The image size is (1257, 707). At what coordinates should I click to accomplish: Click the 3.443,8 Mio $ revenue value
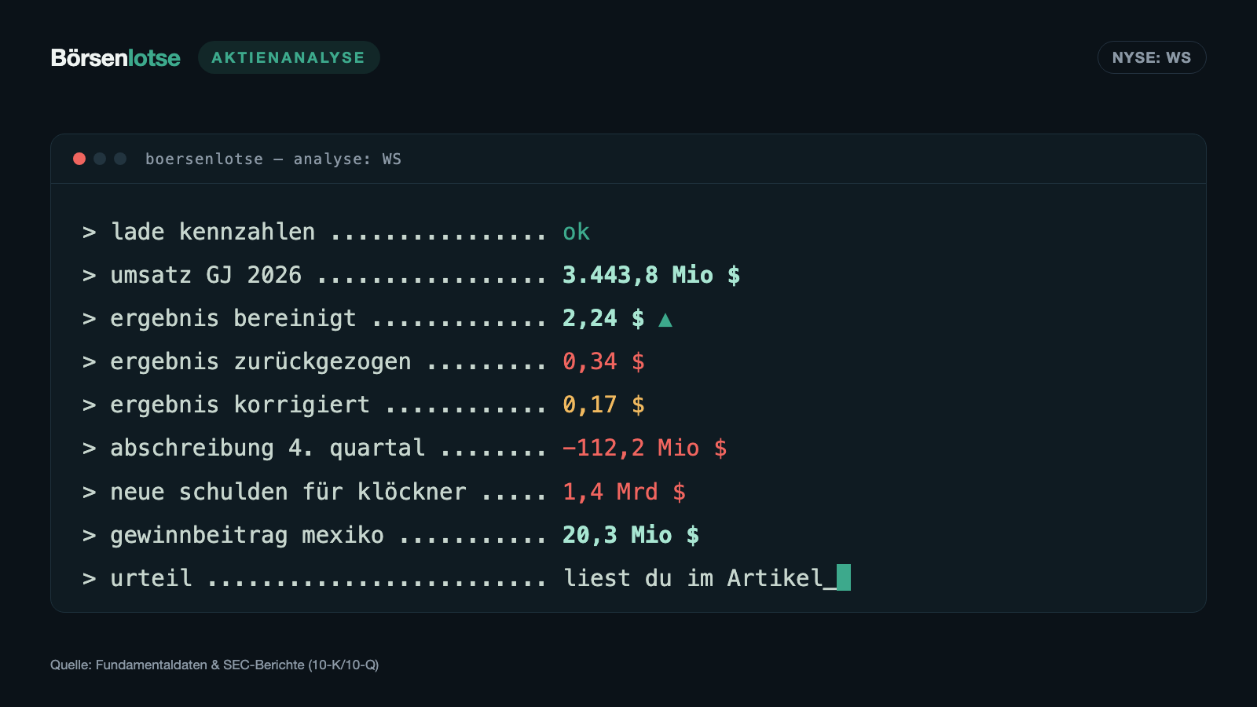(x=651, y=275)
